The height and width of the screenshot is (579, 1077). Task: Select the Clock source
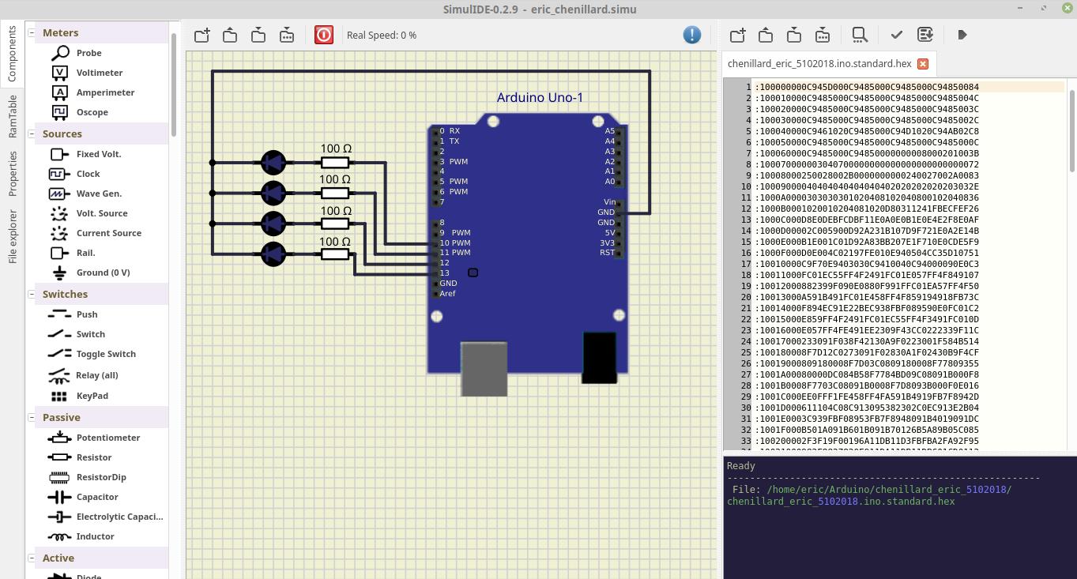pos(88,174)
